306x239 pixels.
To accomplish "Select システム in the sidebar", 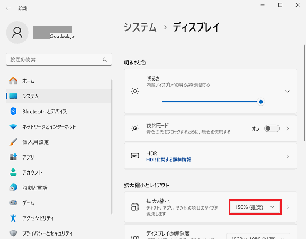I will (58, 96).
